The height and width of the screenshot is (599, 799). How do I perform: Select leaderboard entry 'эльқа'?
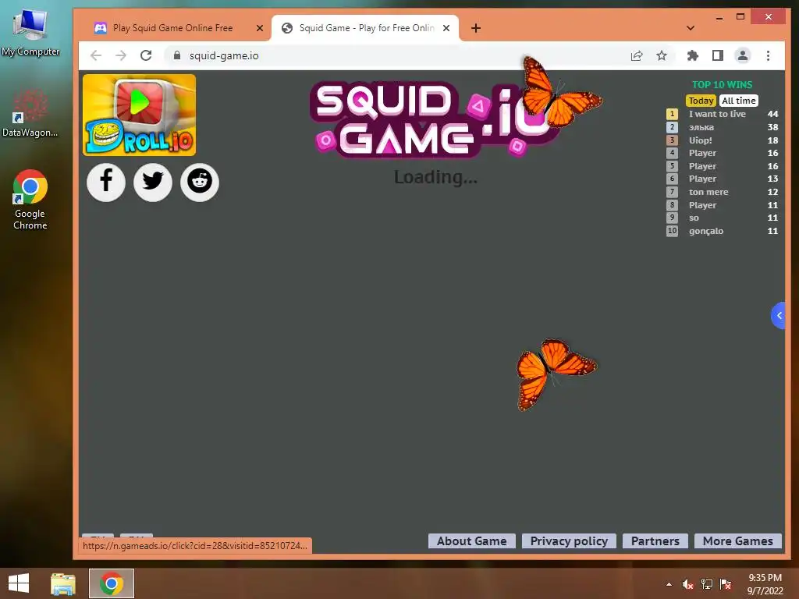coord(722,127)
